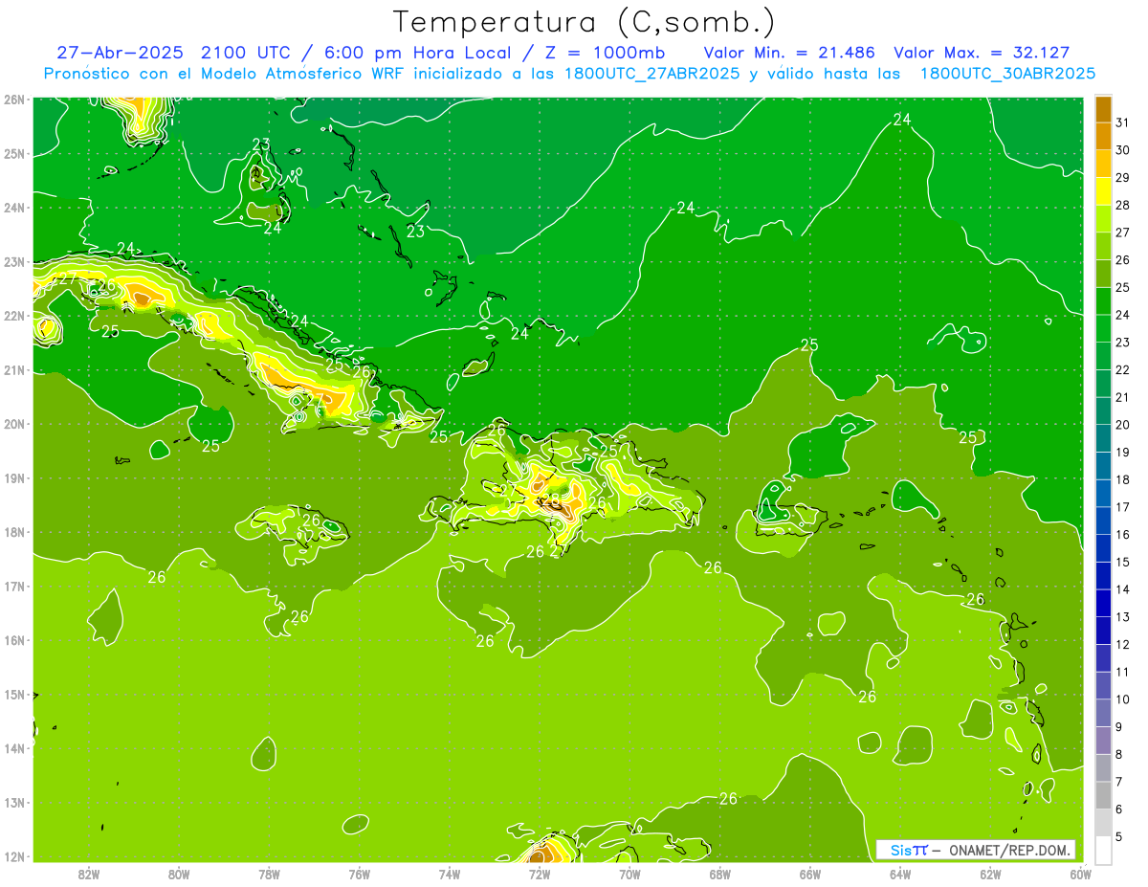Image resolution: width=1148 pixels, height=887 pixels.
Task: Click the 'Temperatura (C,somb.)' chart title
Action: [584, 22]
